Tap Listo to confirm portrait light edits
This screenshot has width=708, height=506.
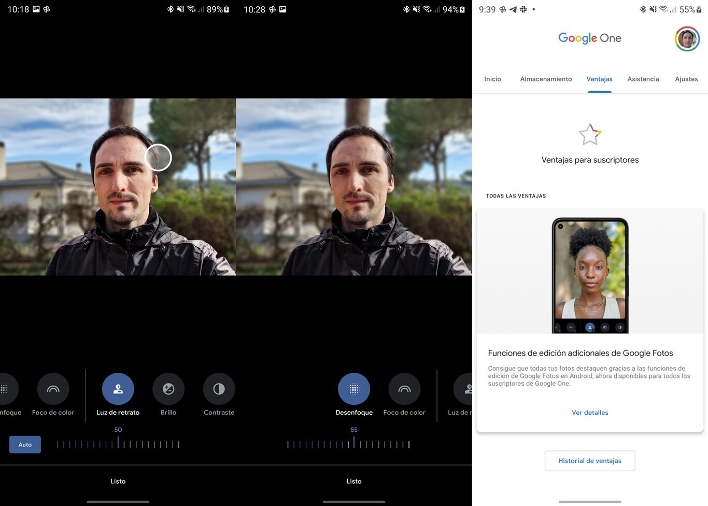coord(118,481)
